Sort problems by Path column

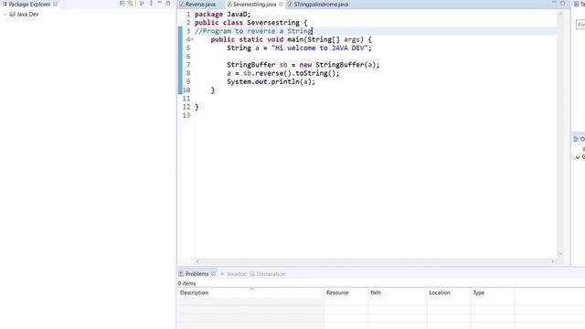click(397, 292)
